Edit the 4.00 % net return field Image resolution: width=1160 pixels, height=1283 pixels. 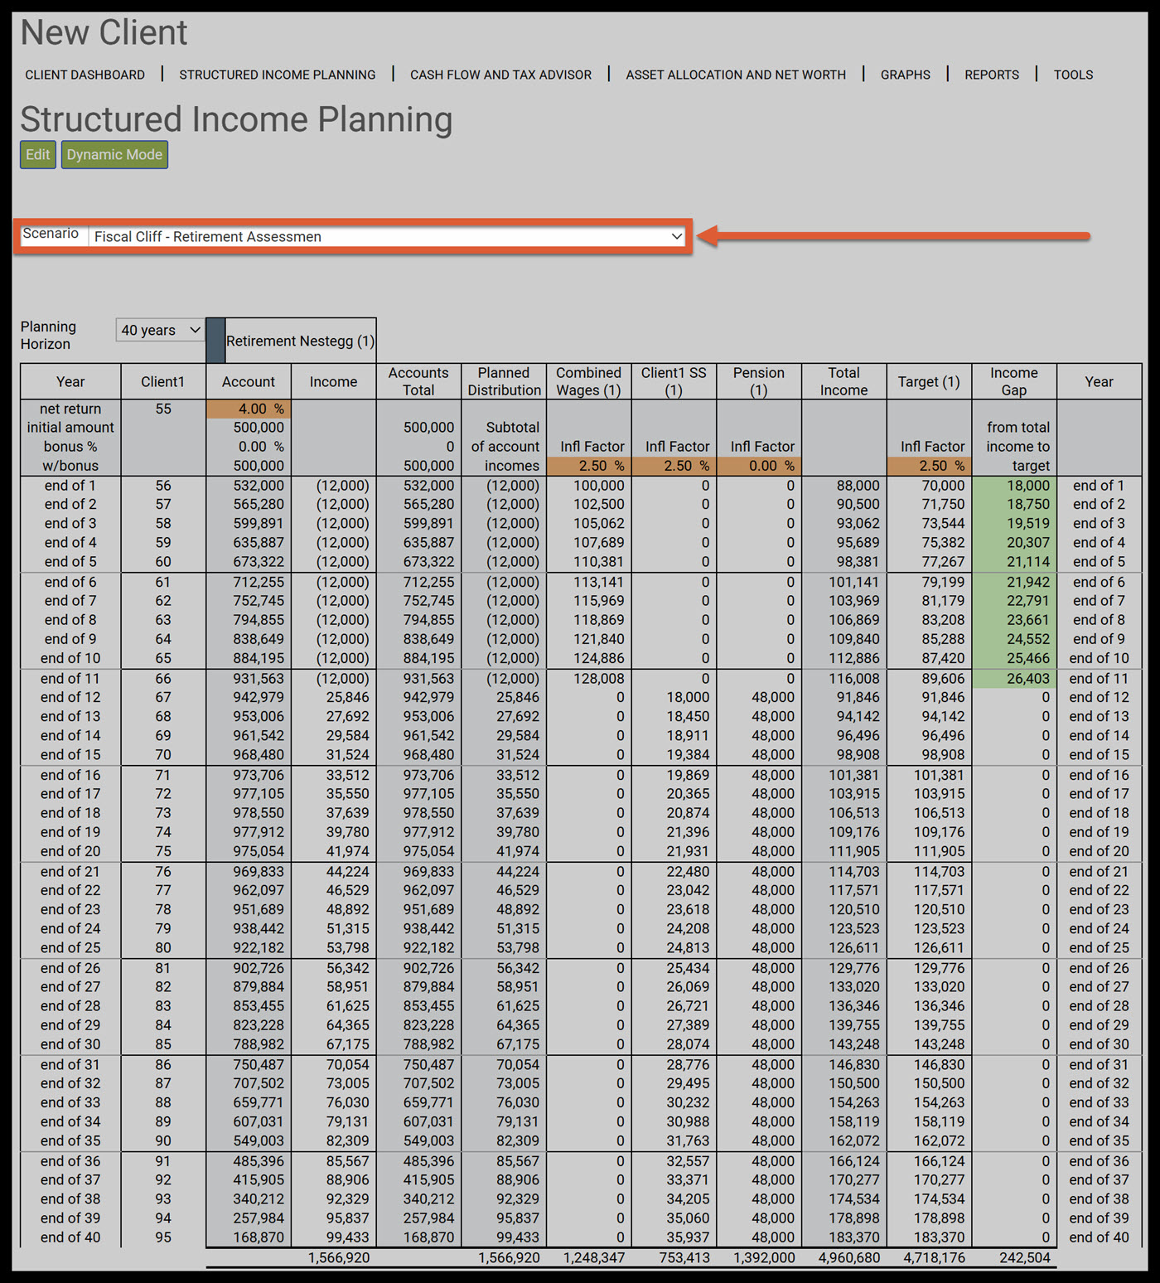click(249, 409)
